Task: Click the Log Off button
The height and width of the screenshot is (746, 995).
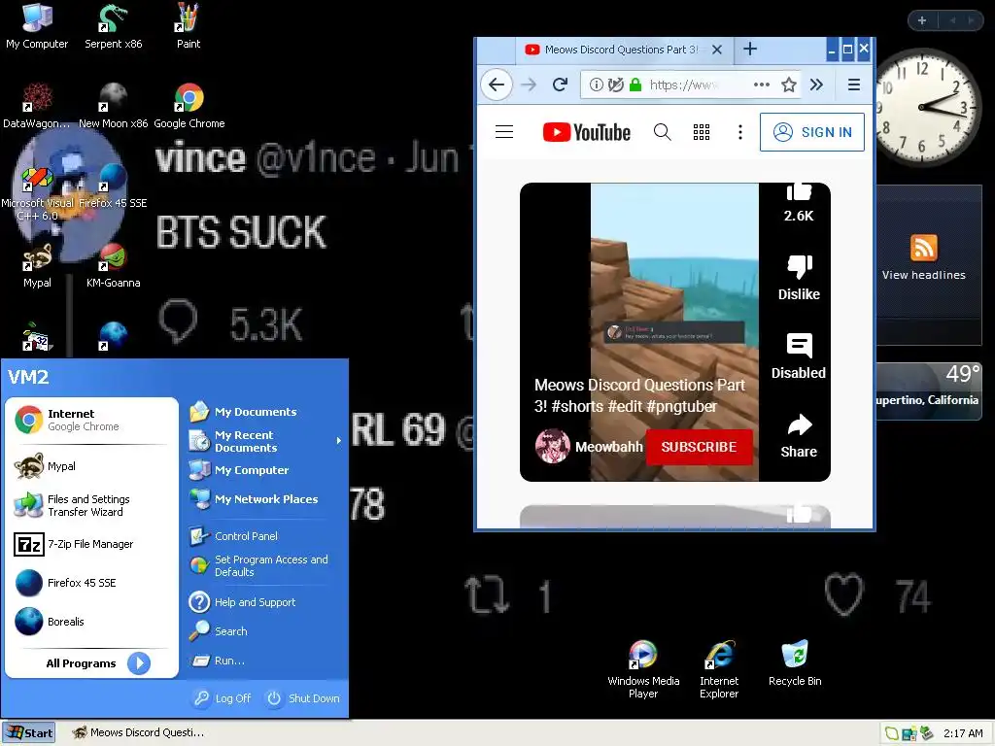Action: 223,697
